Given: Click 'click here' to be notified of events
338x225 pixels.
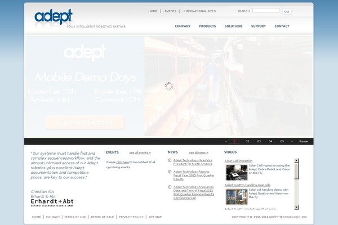Looking at the screenshot, I should coord(122,162).
